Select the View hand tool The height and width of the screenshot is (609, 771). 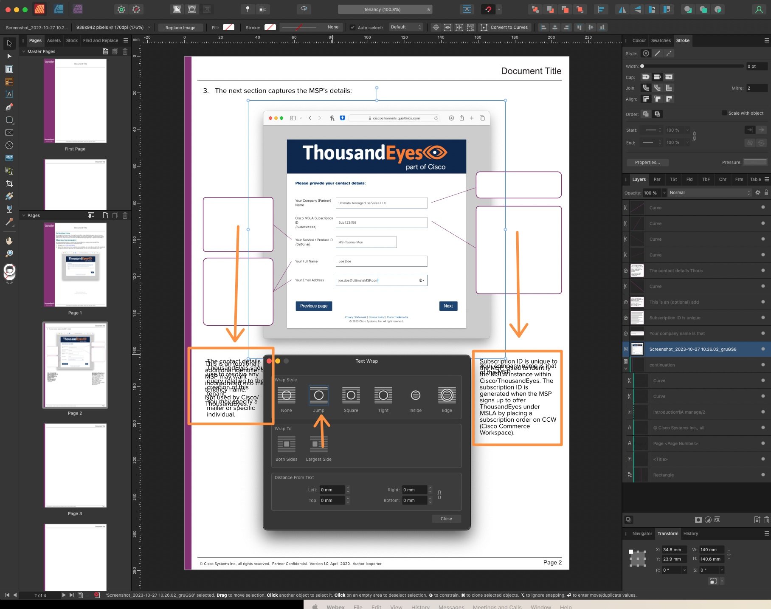point(9,241)
